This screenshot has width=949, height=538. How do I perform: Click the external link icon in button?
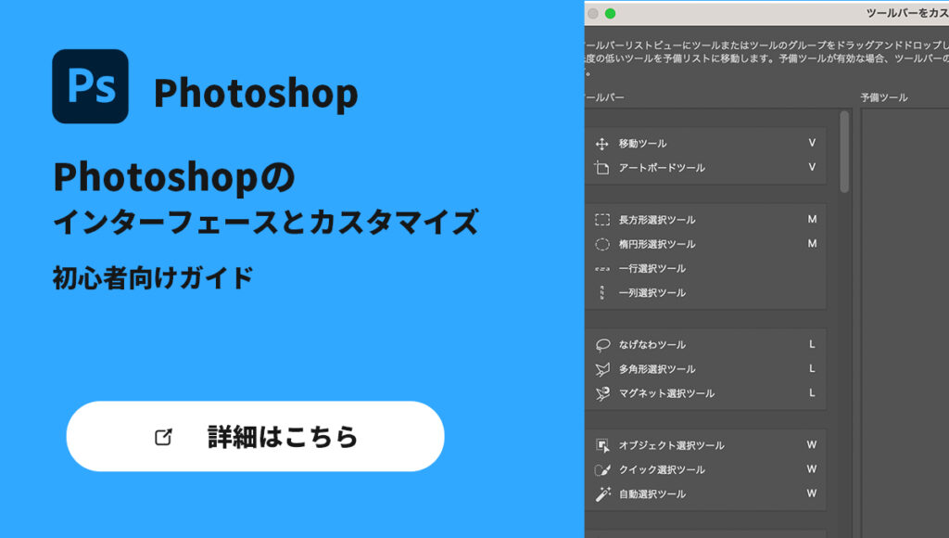pyautogui.click(x=163, y=437)
